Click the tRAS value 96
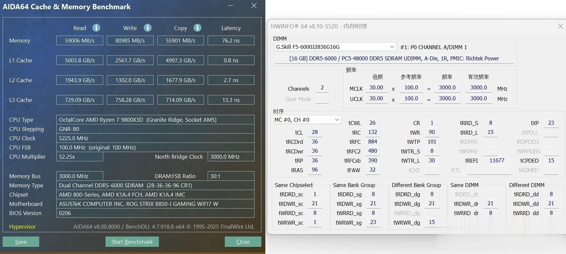Viewport: 566px width, 254px height. 315,170
